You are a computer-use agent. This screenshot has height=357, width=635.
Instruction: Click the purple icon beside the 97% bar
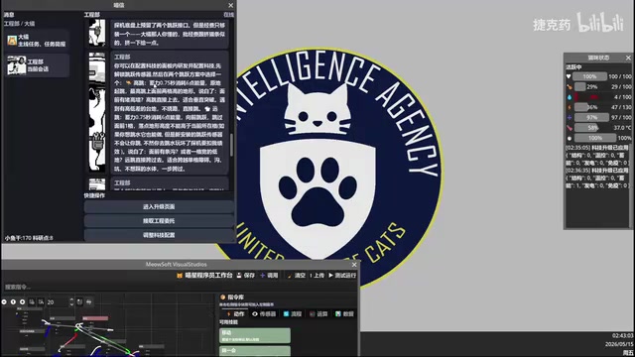pos(570,117)
